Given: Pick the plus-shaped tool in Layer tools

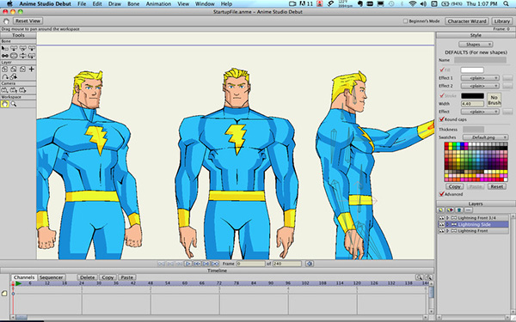Looking at the screenshot, I should coord(32,69).
